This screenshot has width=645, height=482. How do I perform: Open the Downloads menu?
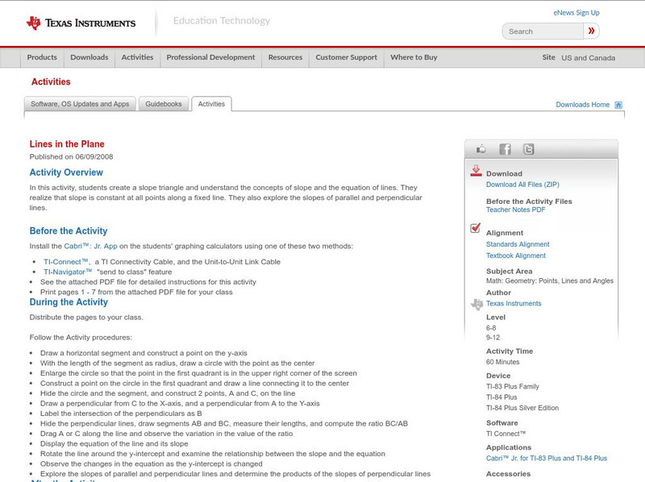pos(89,57)
